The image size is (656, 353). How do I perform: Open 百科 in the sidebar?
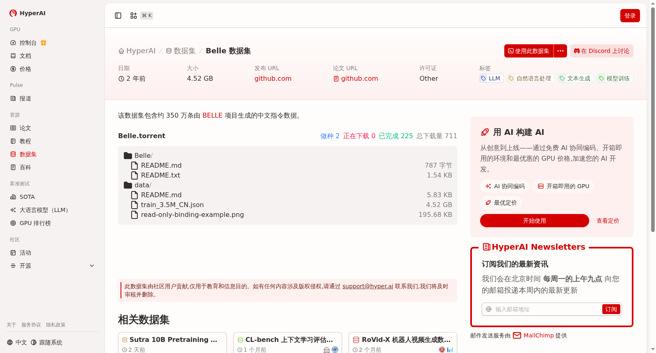(x=20, y=167)
